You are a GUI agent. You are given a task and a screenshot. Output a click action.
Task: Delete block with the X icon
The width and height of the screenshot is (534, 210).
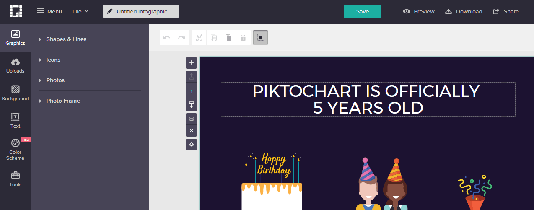click(x=192, y=130)
